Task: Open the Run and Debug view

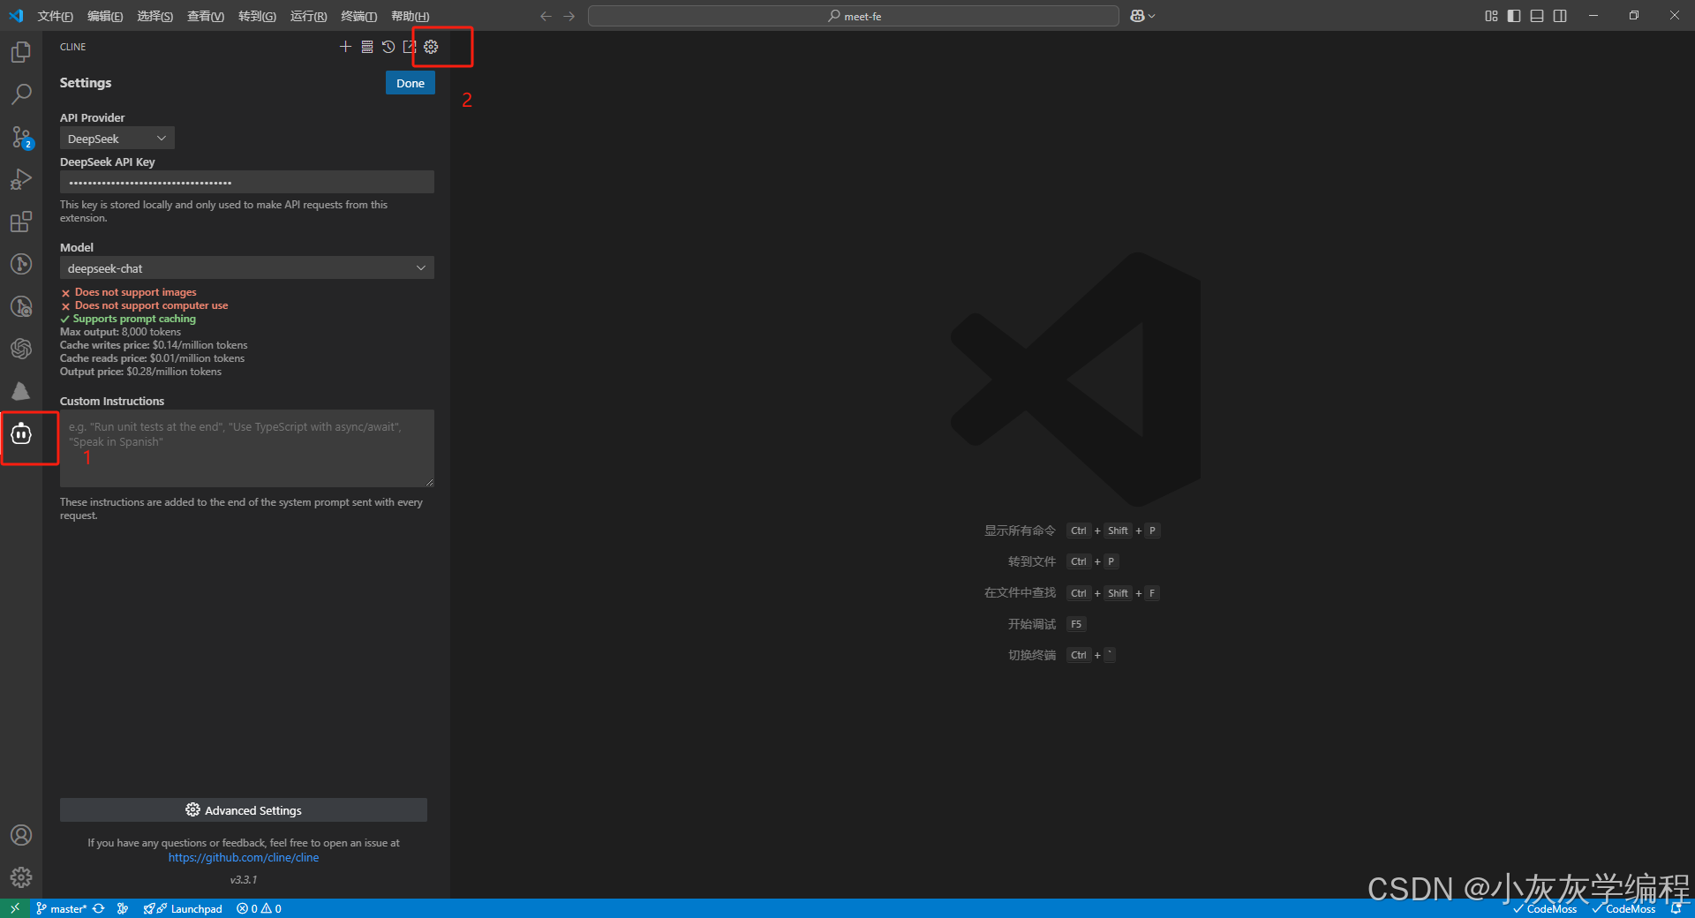Action: pyautogui.click(x=21, y=179)
